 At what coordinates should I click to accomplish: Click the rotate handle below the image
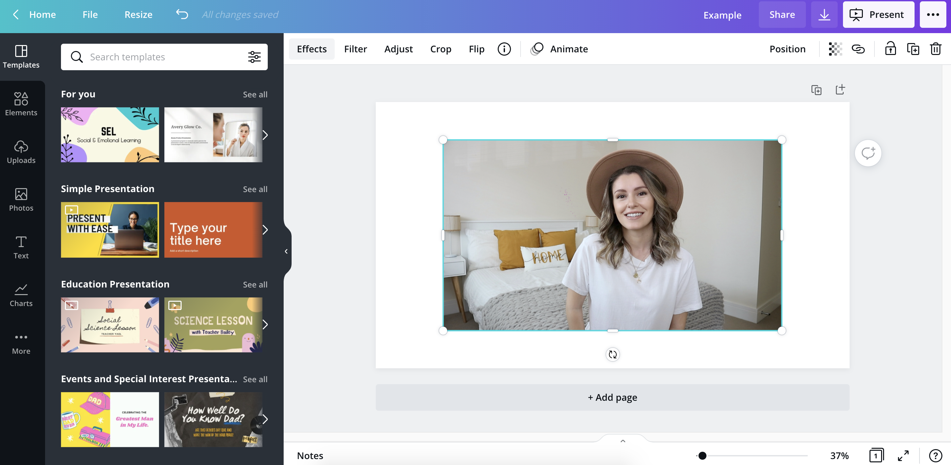coord(612,354)
